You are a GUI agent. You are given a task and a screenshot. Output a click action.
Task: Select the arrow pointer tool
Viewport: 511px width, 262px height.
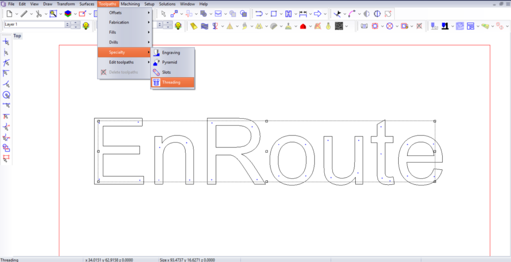(164, 13)
